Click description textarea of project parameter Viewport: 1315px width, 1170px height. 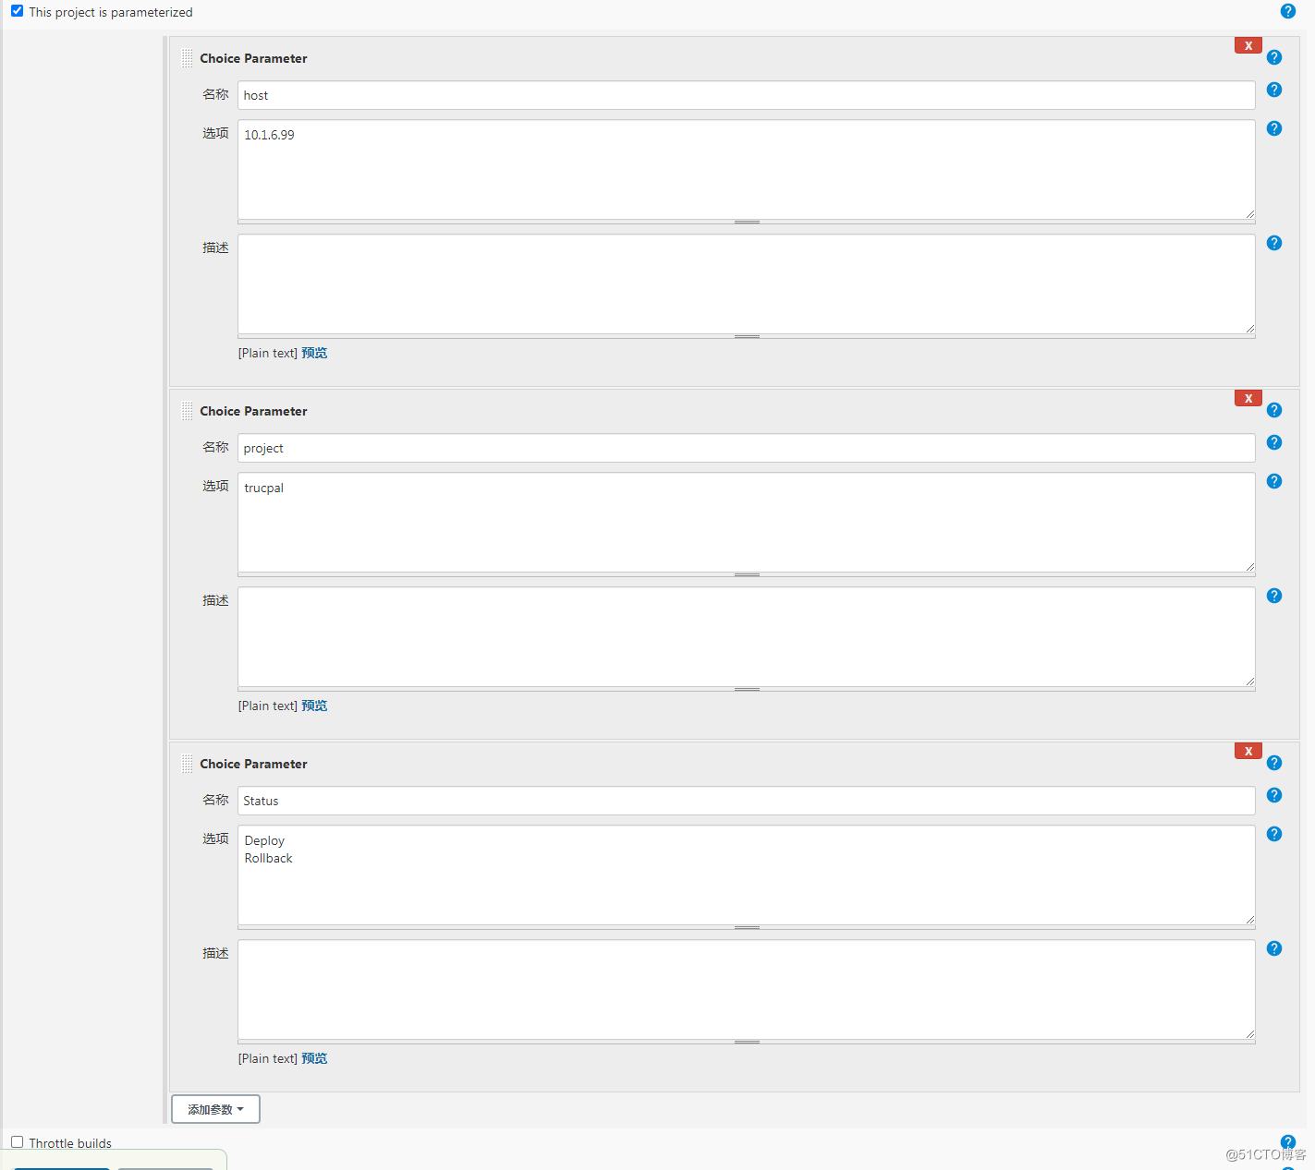coord(746,637)
